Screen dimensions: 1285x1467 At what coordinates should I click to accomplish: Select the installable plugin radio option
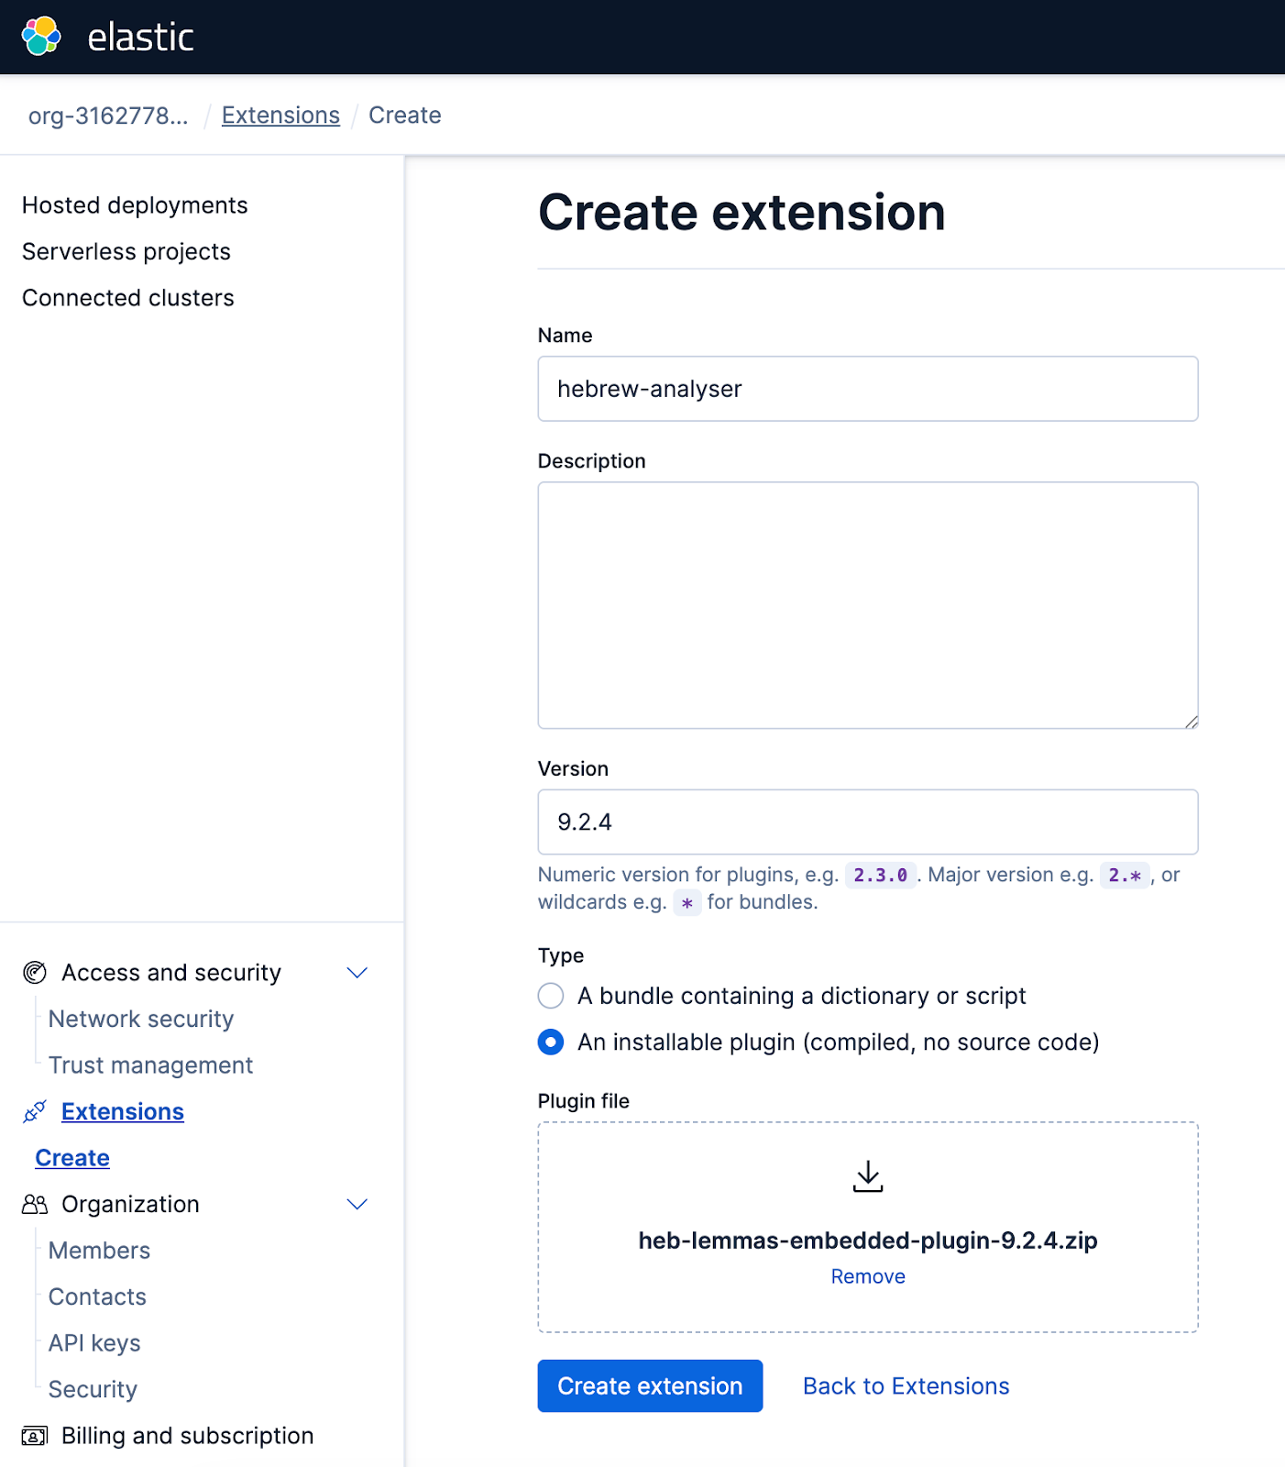point(551,1042)
